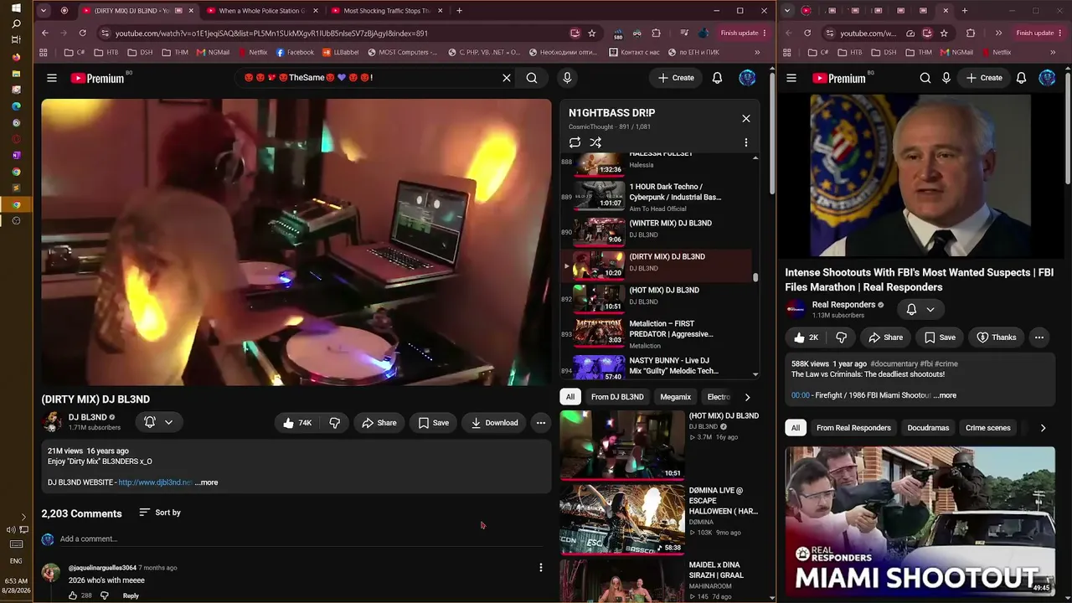The height and width of the screenshot is (603, 1072).
Task: Select the 'From Real Responders' filter chip
Action: (x=853, y=428)
